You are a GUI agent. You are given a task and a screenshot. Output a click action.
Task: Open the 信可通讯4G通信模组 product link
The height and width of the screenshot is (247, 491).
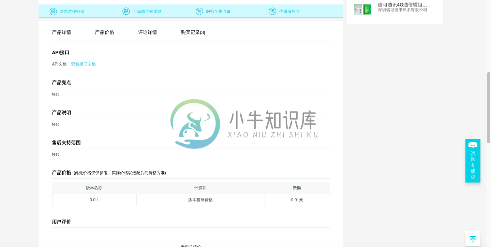[x=402, y=5]
